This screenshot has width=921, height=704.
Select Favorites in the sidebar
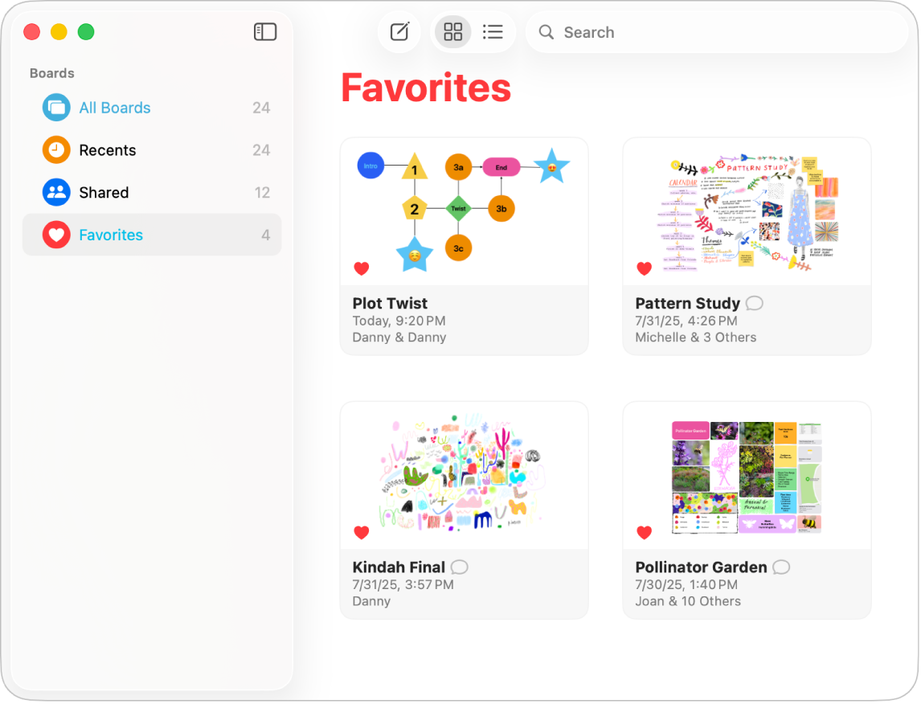110,235
